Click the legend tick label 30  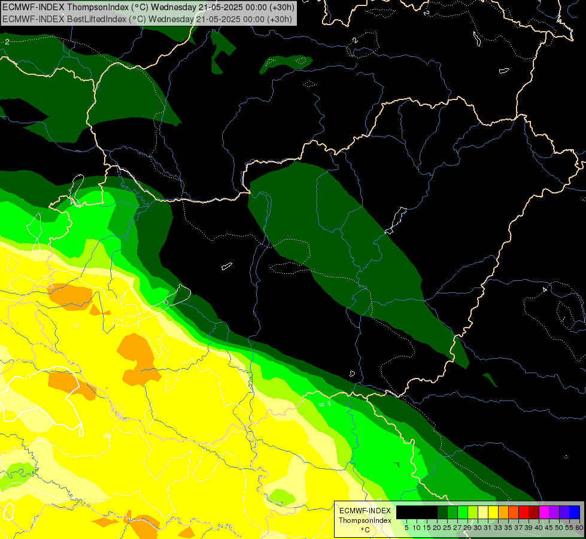click(x=478, y=528)
